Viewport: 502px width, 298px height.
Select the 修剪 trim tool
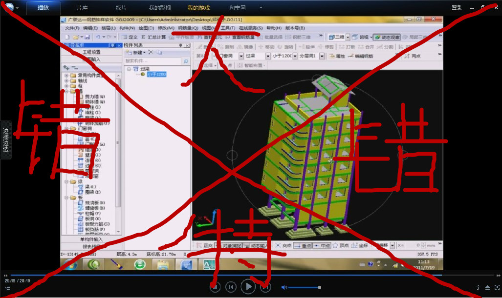[x=326, y=47]
